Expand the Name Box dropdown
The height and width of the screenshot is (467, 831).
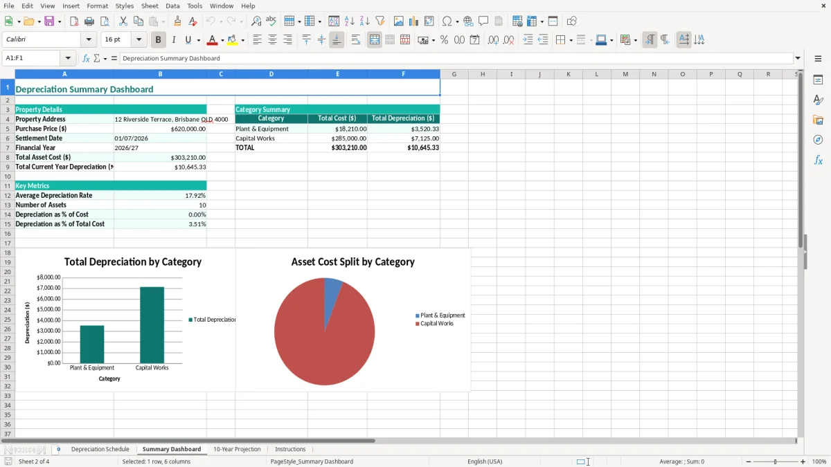68,58
